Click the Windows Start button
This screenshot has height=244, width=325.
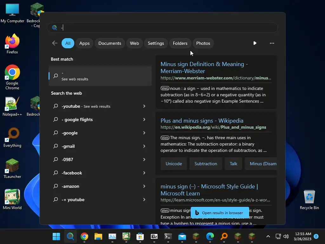coord(56,236)
